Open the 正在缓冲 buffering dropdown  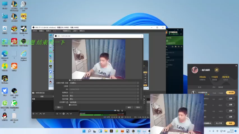pyautogui.click(x=104, y=102)
